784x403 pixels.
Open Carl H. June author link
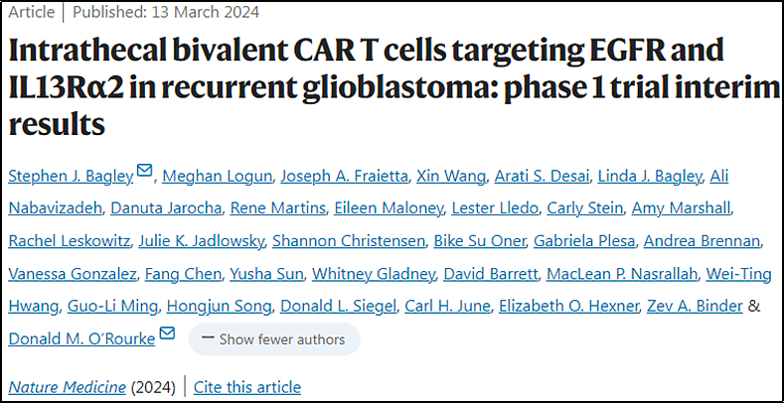[x=447, y=306]
